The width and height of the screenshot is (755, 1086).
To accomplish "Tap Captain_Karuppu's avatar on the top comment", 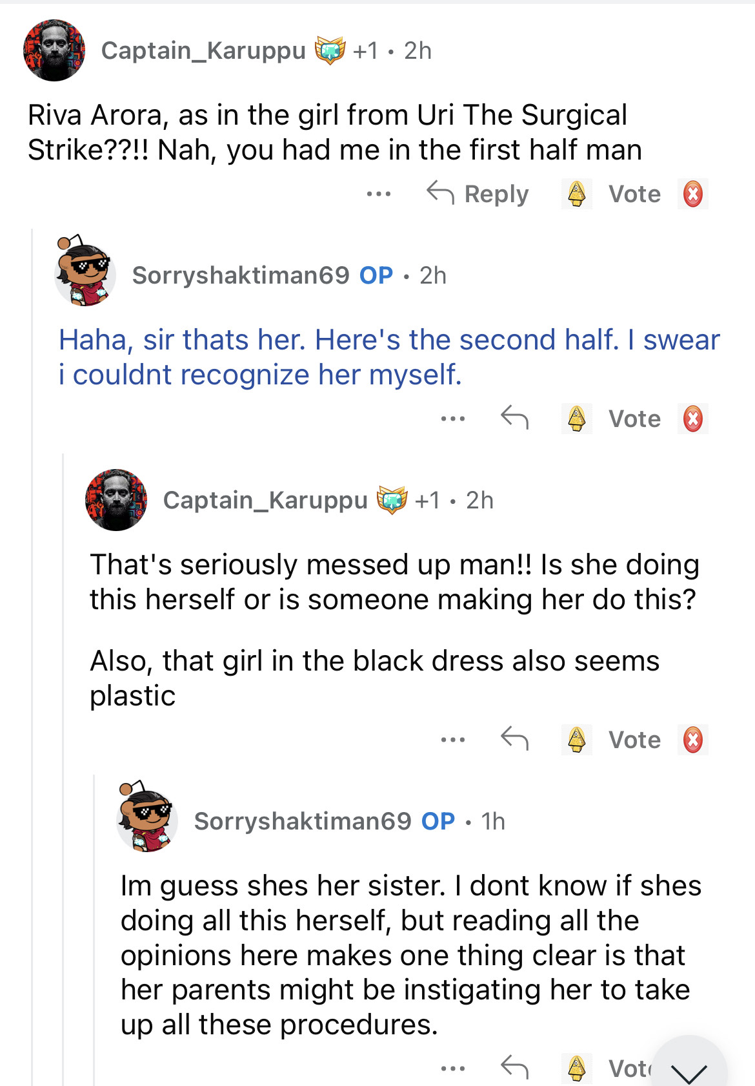I will [x=54, y=50].
